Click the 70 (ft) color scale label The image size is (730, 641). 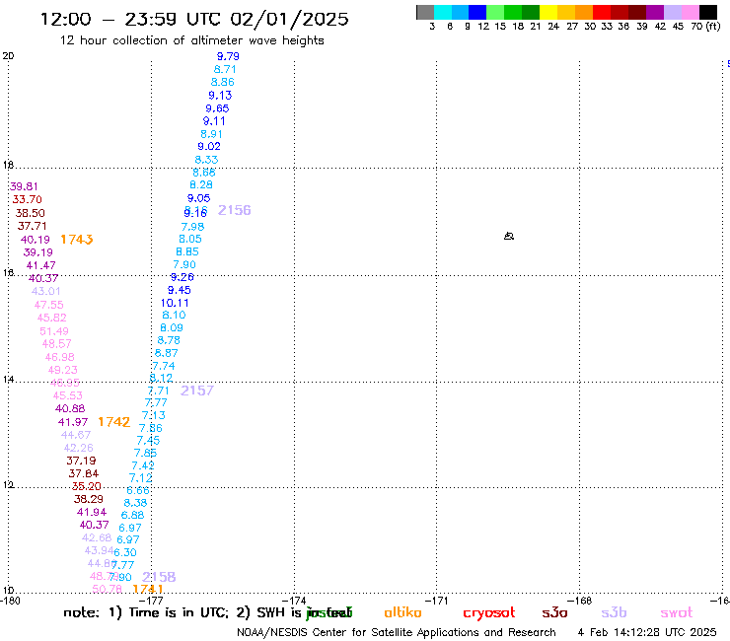(705, 27)
